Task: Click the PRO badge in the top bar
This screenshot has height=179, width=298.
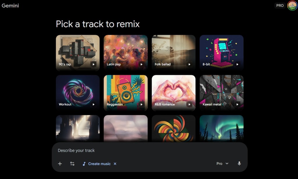Action: (280, 6)
